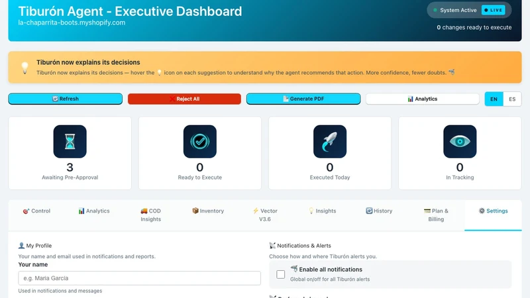530x298 pixels.
Task: Click the gear icon on Settings tab
Action: coord(482,211)
